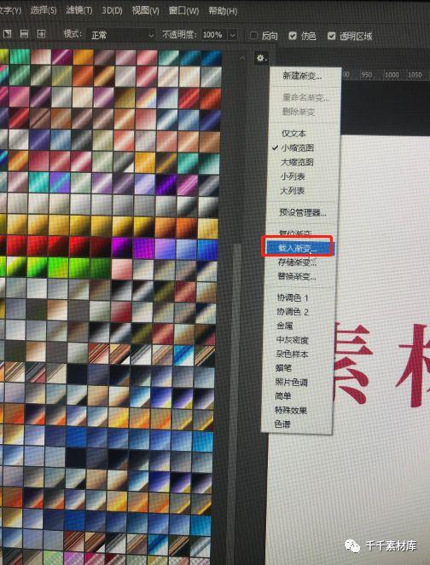
Task: Toggle the 仿色 (Dither) checkbox
Action: (292, 35)
